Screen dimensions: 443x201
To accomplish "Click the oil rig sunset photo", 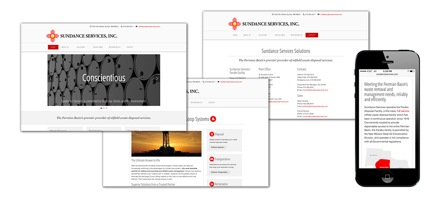I will click(166, 144).
